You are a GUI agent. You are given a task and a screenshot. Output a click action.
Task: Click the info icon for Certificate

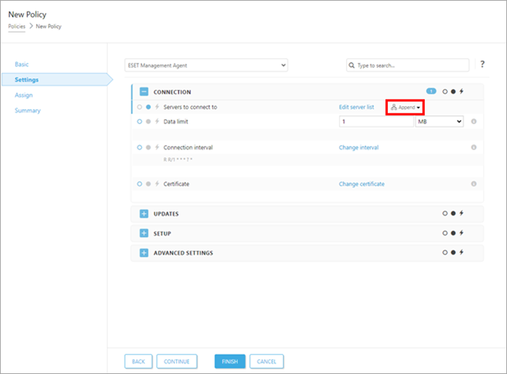click(474, 184)
